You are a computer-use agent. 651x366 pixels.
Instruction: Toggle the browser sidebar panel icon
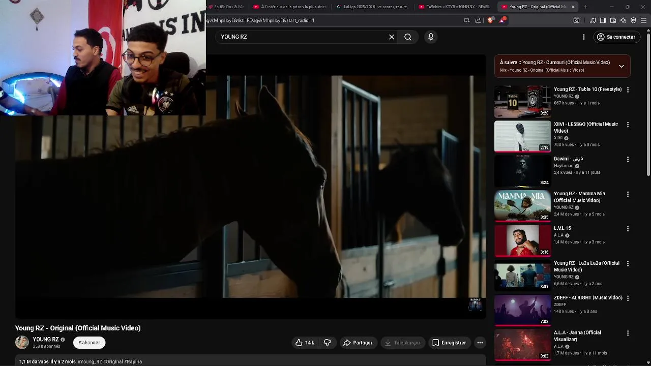(x=603, y=20)
